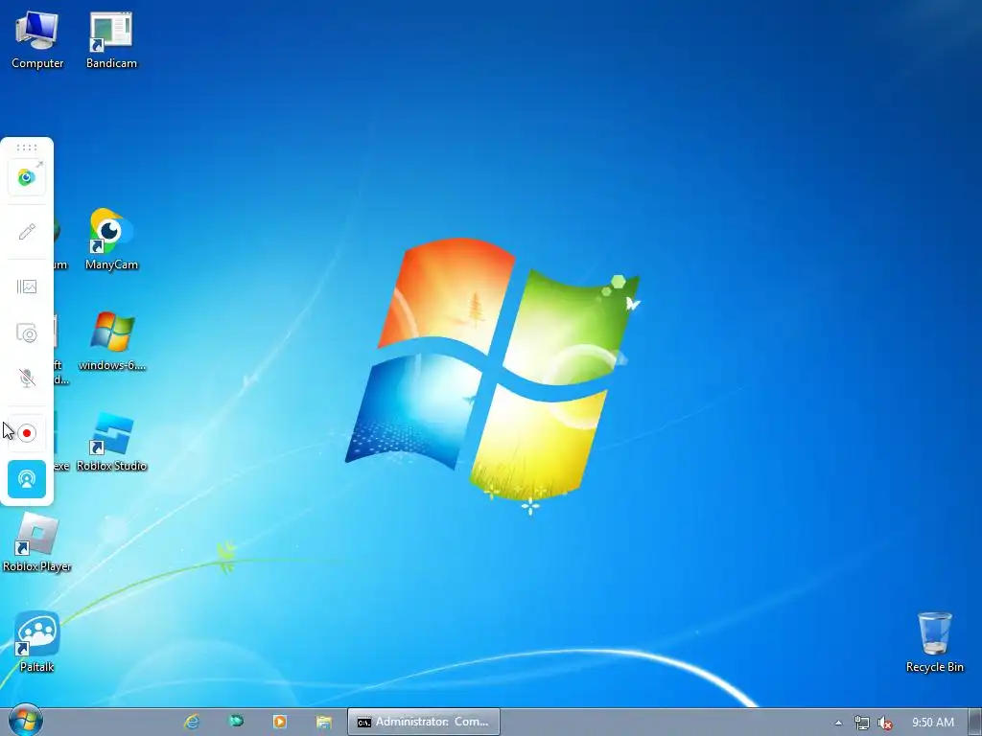The image size is (982, 736).
Task: Select the Roblox Studio shortcut
Action: pyautogui.click(x=111, y=442)
